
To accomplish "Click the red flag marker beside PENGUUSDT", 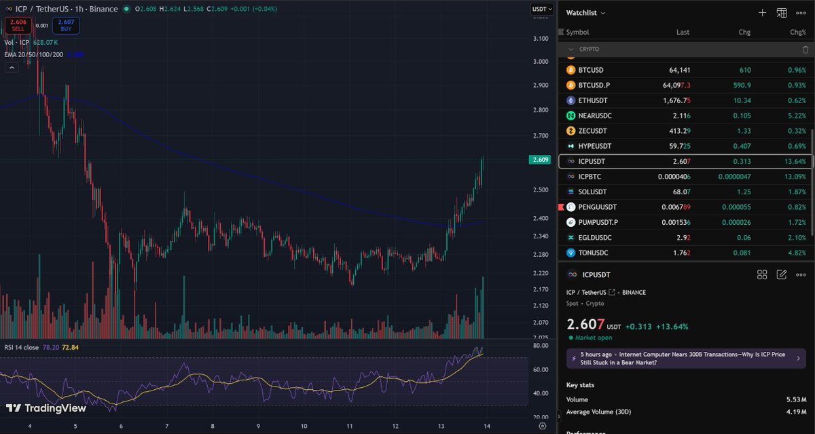I will tap(561, 207).
